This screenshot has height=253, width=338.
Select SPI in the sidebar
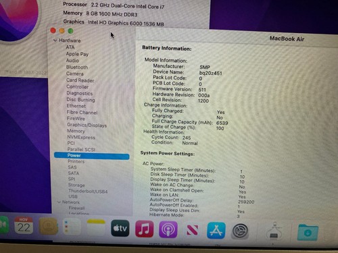(72, 179)
